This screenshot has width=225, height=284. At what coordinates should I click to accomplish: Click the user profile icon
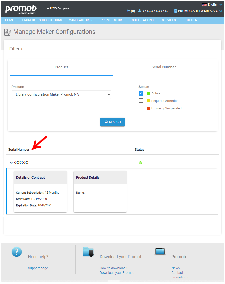(140, 11)
